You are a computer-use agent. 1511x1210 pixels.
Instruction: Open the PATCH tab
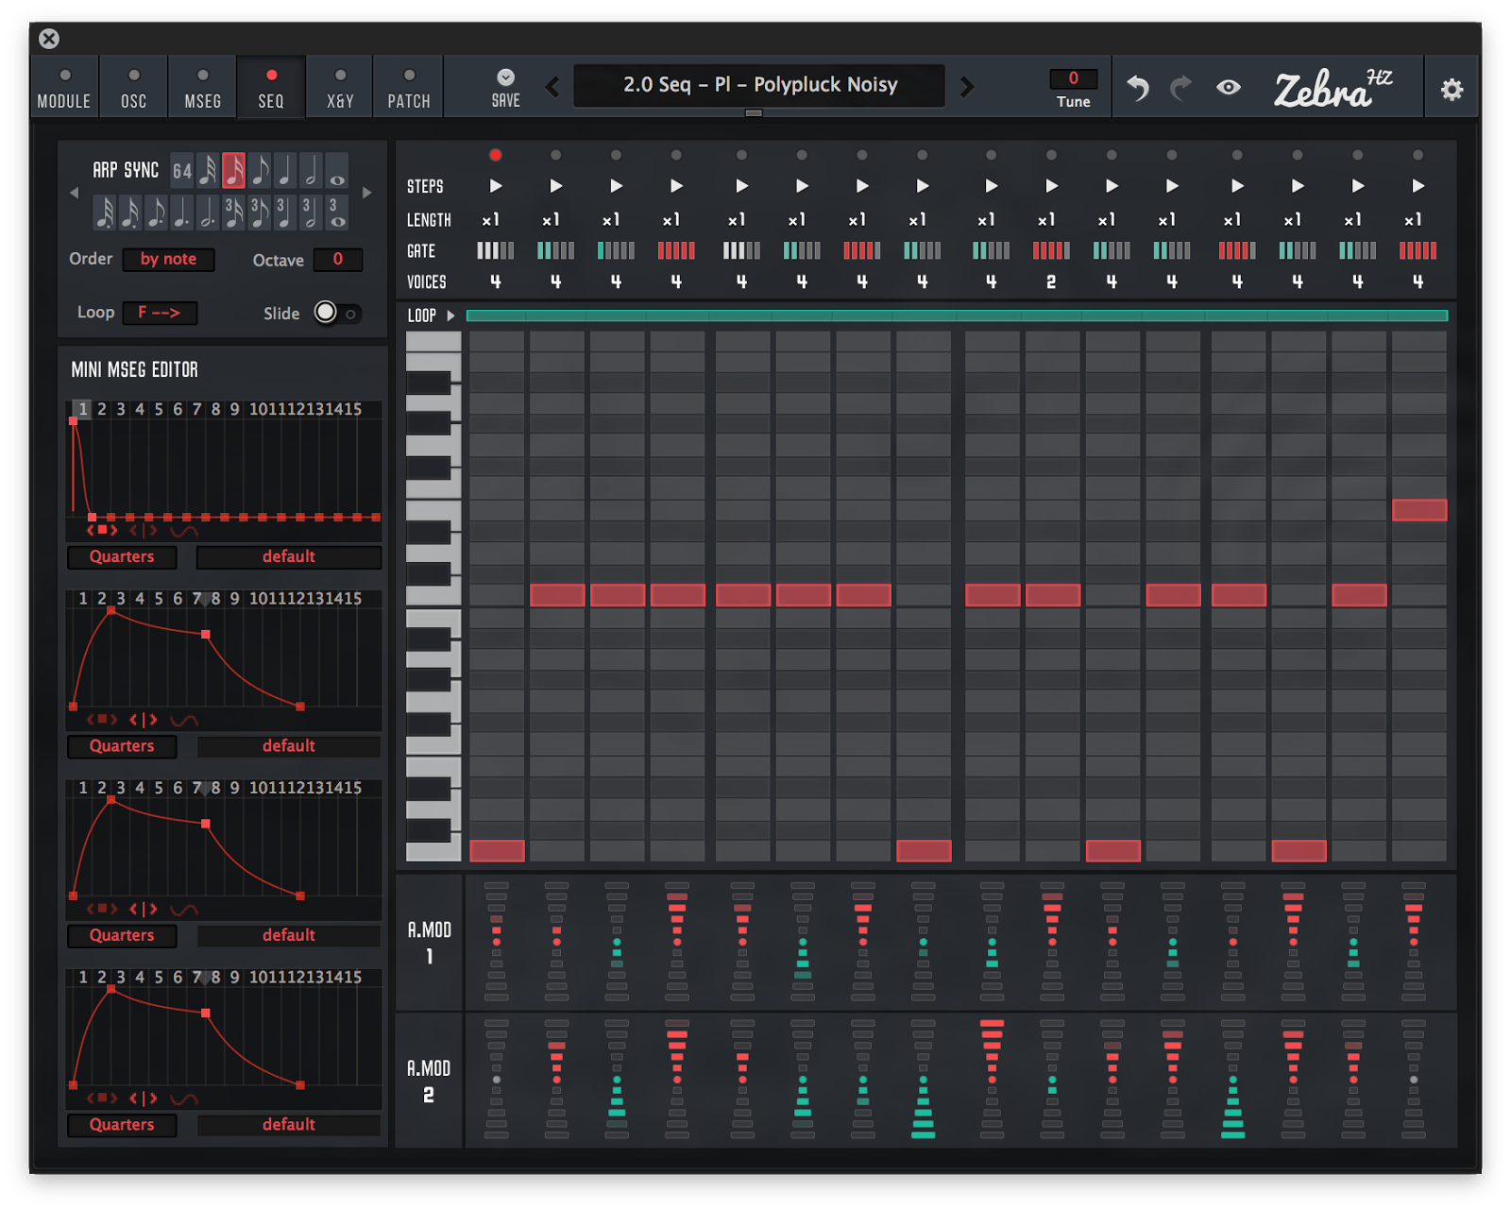409,88
